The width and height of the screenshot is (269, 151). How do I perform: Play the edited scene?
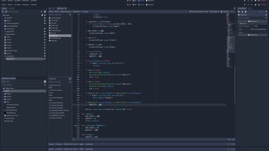(x=255, y=5)
